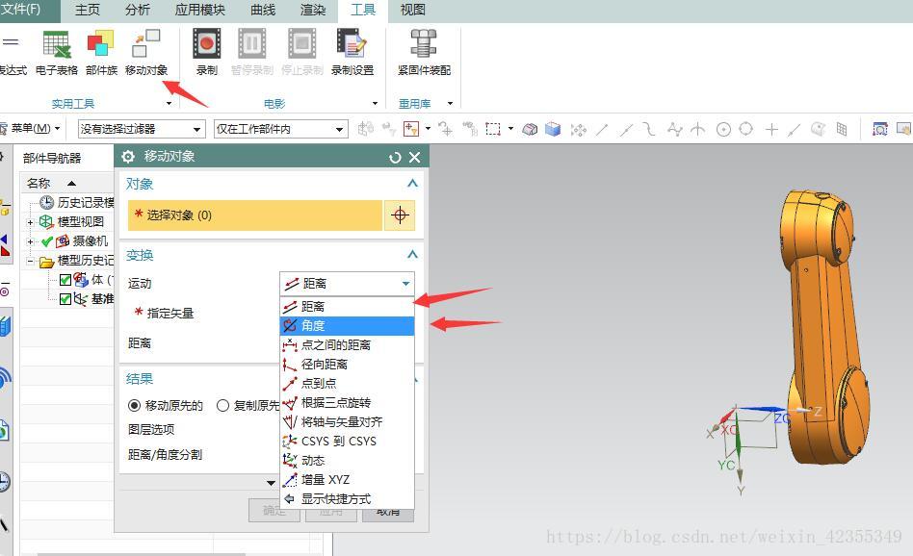
Task: Click the 选择对象 (0) selection field
Action: pos(255,215)
